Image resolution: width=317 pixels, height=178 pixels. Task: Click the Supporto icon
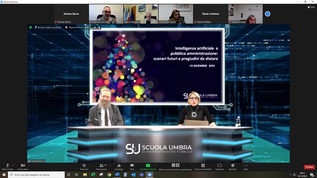click(219, 167)
